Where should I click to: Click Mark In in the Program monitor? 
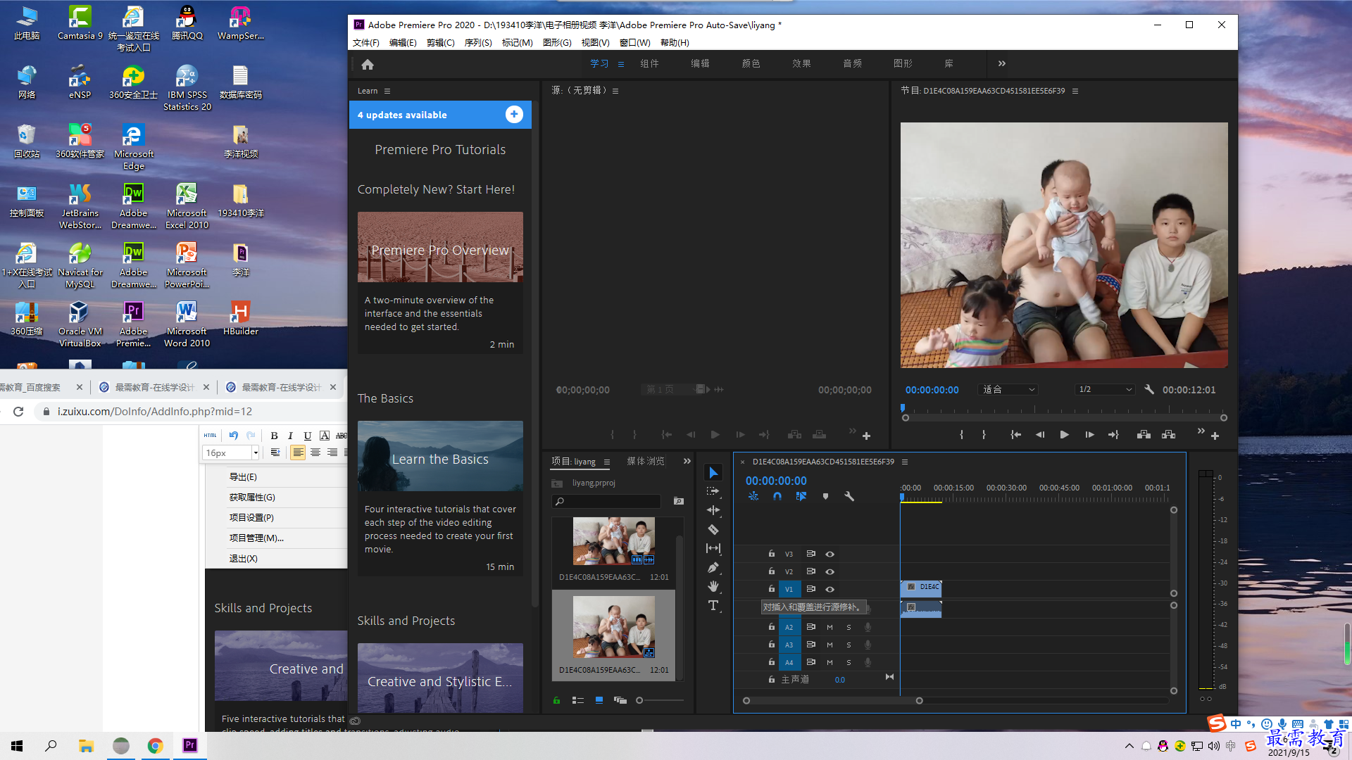[x=961, y=435]
